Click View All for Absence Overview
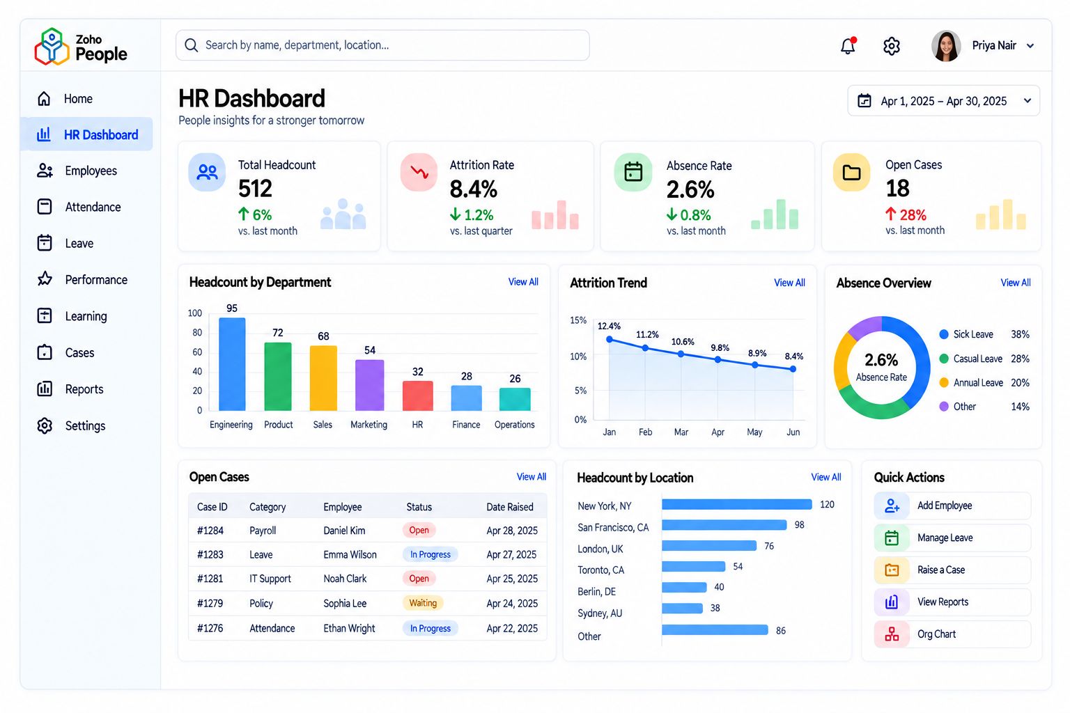This screenshot has width=1070, height=713. click(1016, 283)
